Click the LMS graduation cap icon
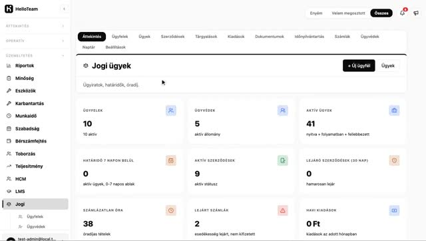The width and height of the screenshot is (426, 241). point(9,191)
